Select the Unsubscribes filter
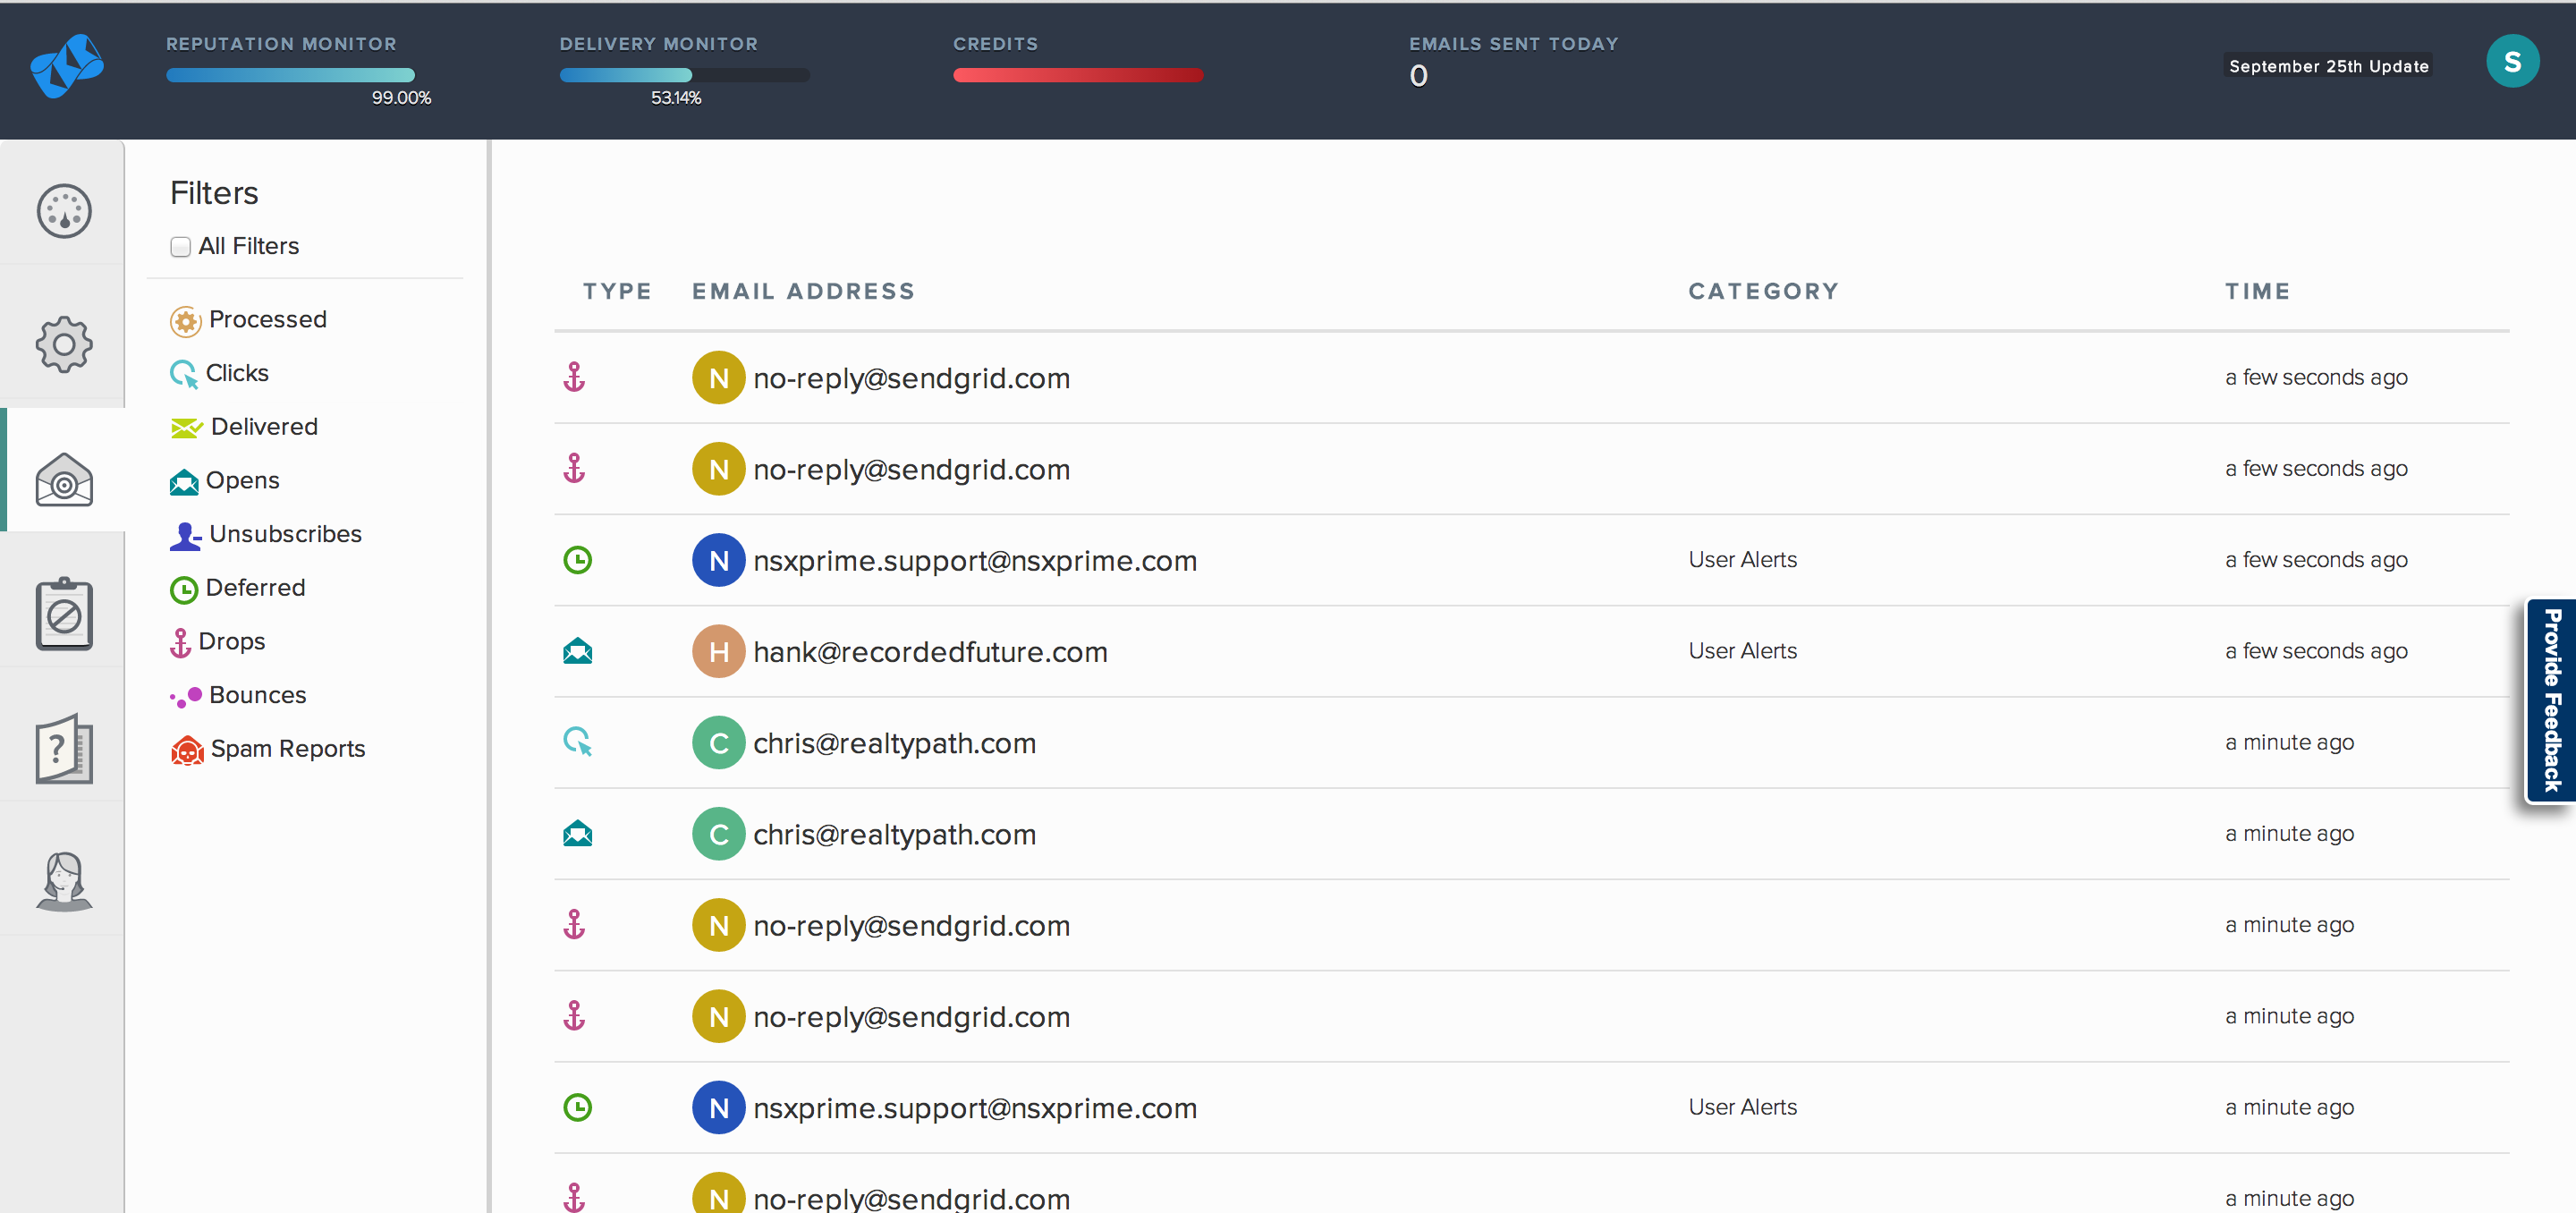This screenshot has height=1213, width=2576. pos(284,534)
